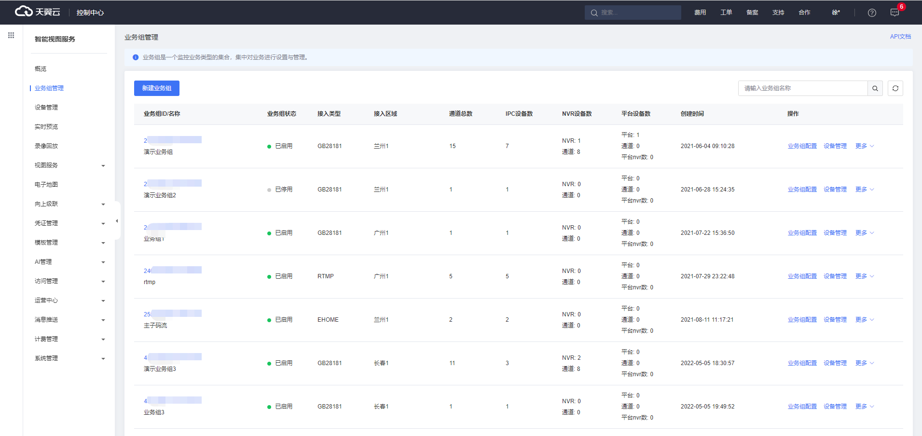
Task: Open the help question mark icon
Action: click(872, 13)
